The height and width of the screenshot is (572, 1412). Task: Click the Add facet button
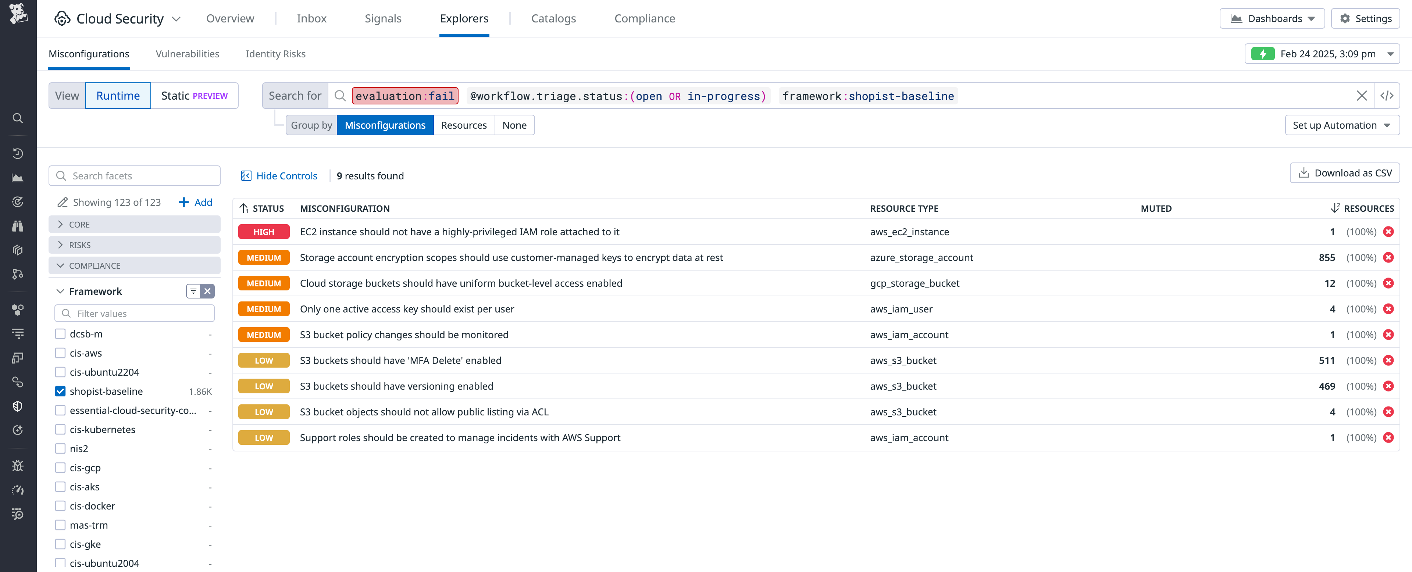[x=195, y=202]
